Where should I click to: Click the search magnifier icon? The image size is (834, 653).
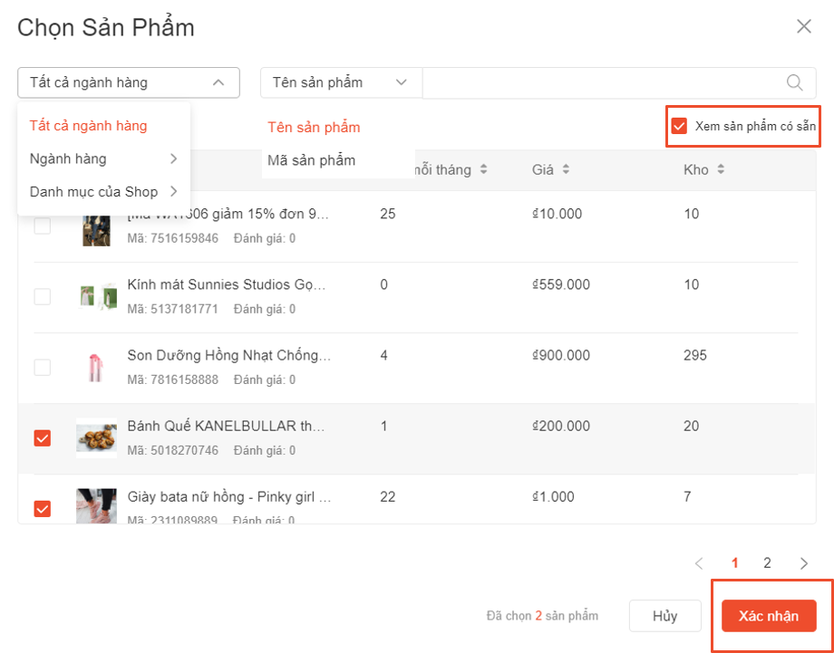tap(794, 82)
